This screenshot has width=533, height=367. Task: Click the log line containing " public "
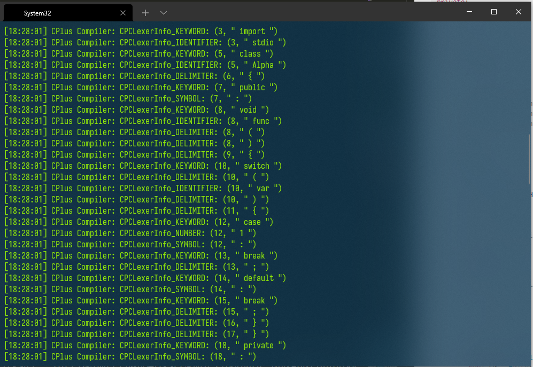[141, 87]
